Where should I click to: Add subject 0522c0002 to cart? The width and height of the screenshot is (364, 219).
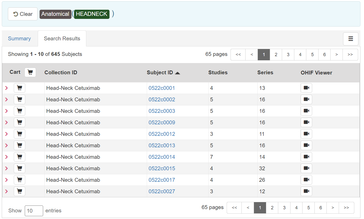[19, 100]
